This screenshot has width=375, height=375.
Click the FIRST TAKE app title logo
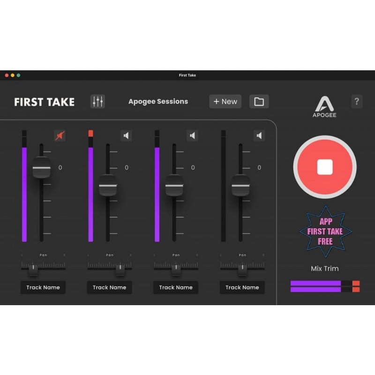[44, 102]
